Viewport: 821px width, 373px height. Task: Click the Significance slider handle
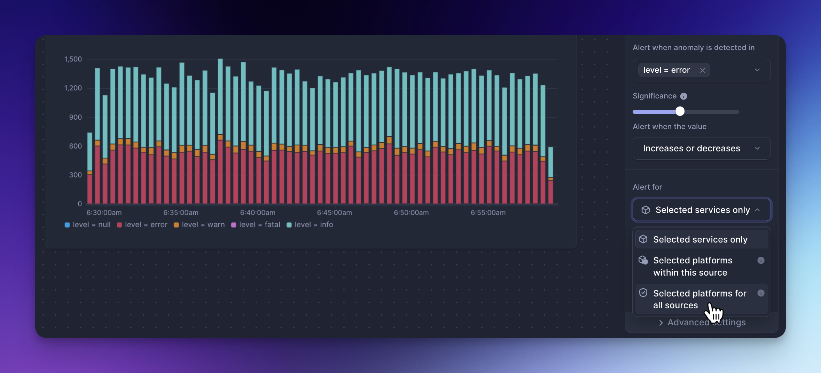point(680,111)
